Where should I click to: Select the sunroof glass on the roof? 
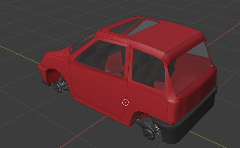click(134, 27)
